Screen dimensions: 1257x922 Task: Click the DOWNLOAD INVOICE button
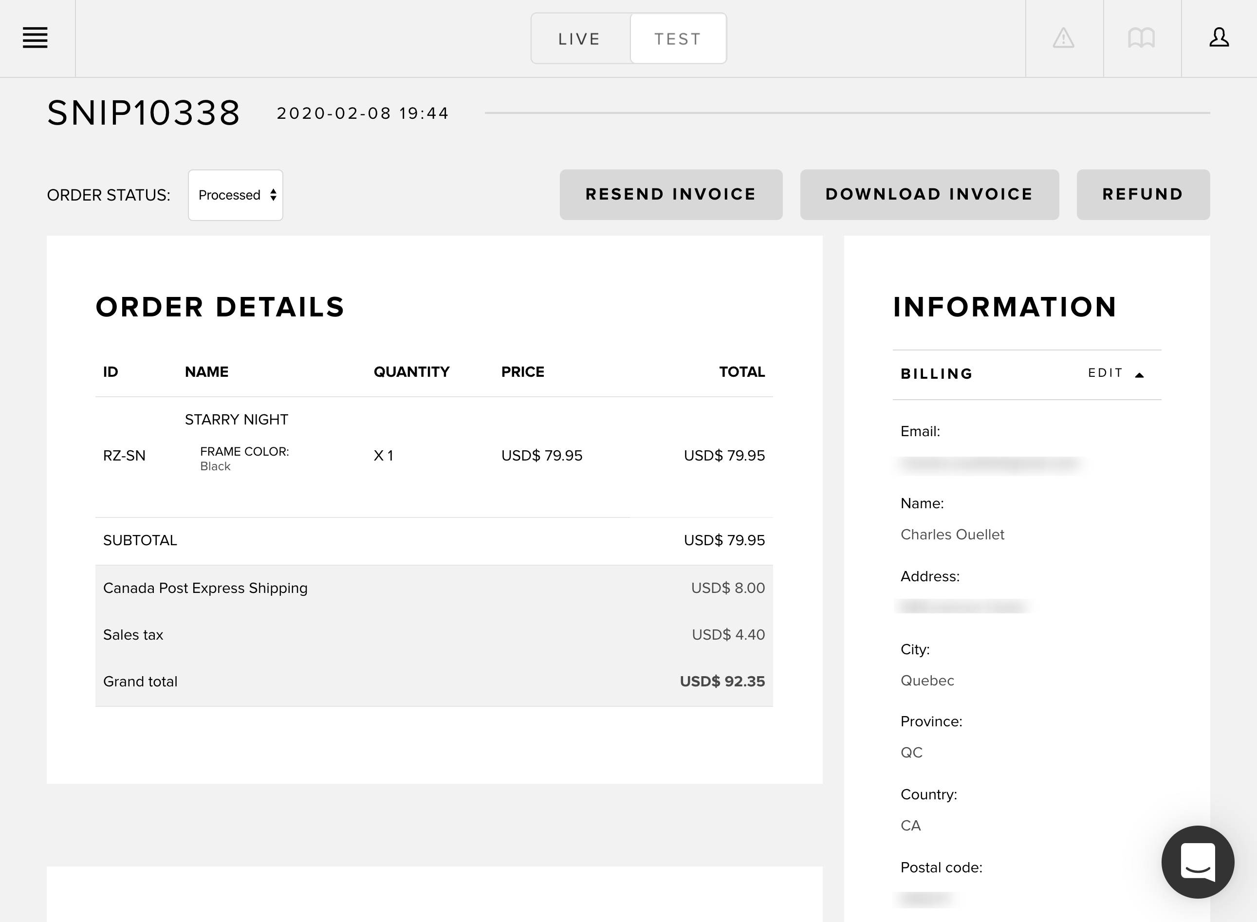point(929,194)
